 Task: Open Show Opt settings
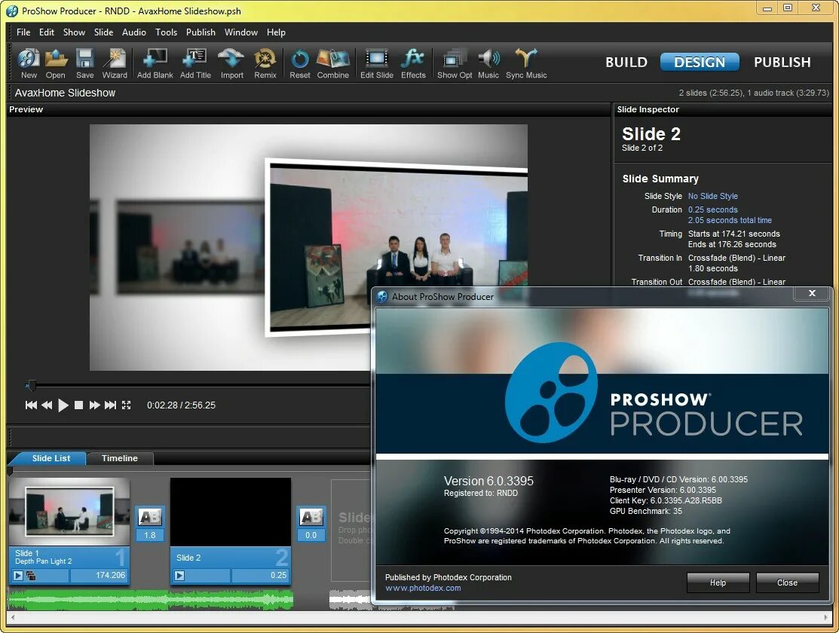pos(455,63)
